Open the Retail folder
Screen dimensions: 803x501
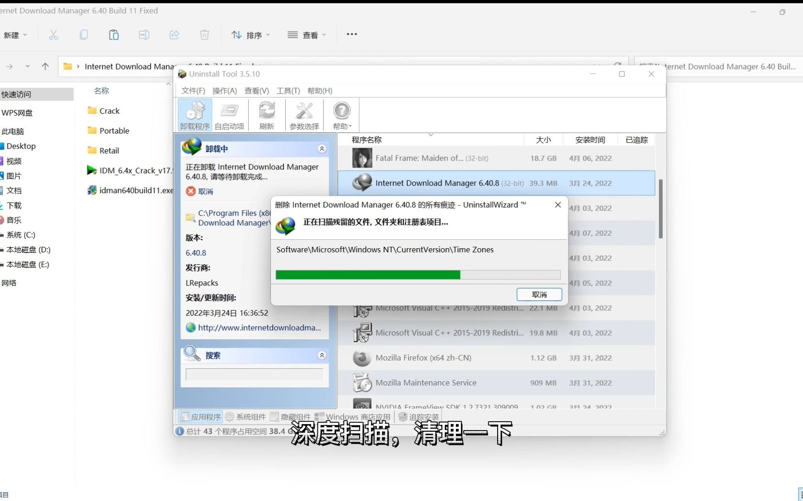pyautogui.click(x=103, y=150)
